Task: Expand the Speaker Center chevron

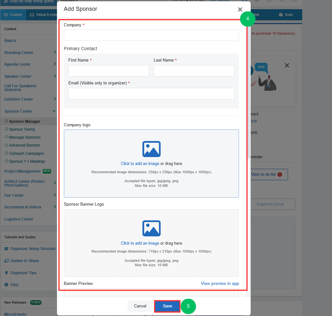Action: pyautogui.click(x=55, y=76)
